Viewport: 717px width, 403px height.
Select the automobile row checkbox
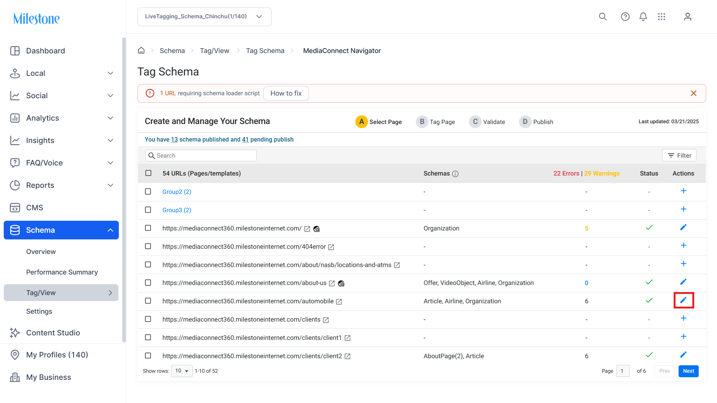pyautogui.click(x=148, y=301)
